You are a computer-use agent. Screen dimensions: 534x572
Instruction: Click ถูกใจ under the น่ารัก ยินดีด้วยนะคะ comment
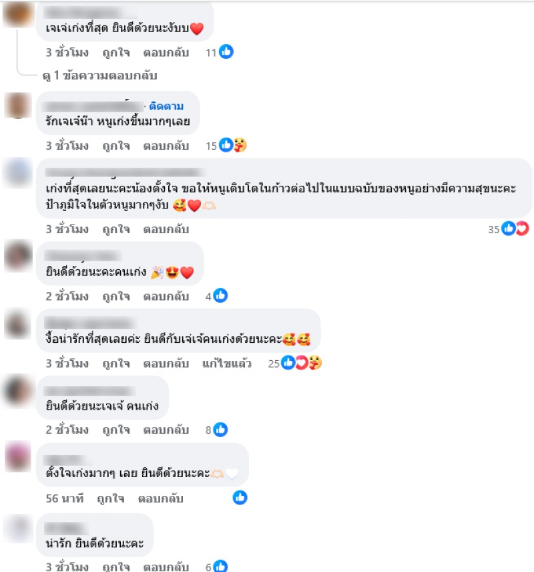click(x=116, y=567)
